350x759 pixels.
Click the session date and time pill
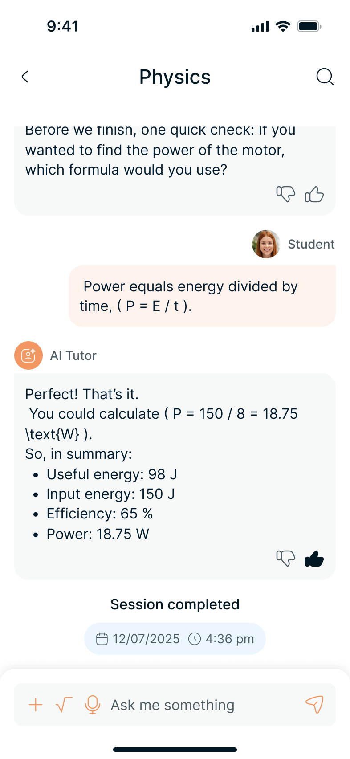175,639
